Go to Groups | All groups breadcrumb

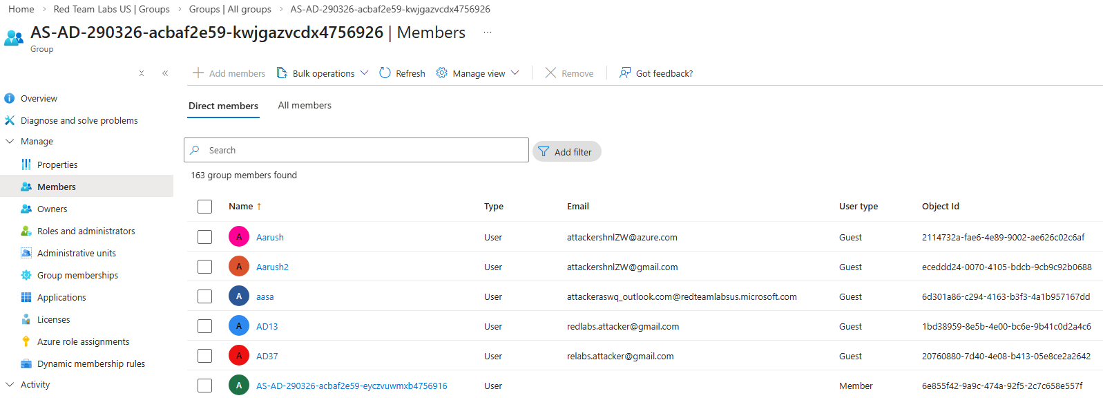pos(230,9)
